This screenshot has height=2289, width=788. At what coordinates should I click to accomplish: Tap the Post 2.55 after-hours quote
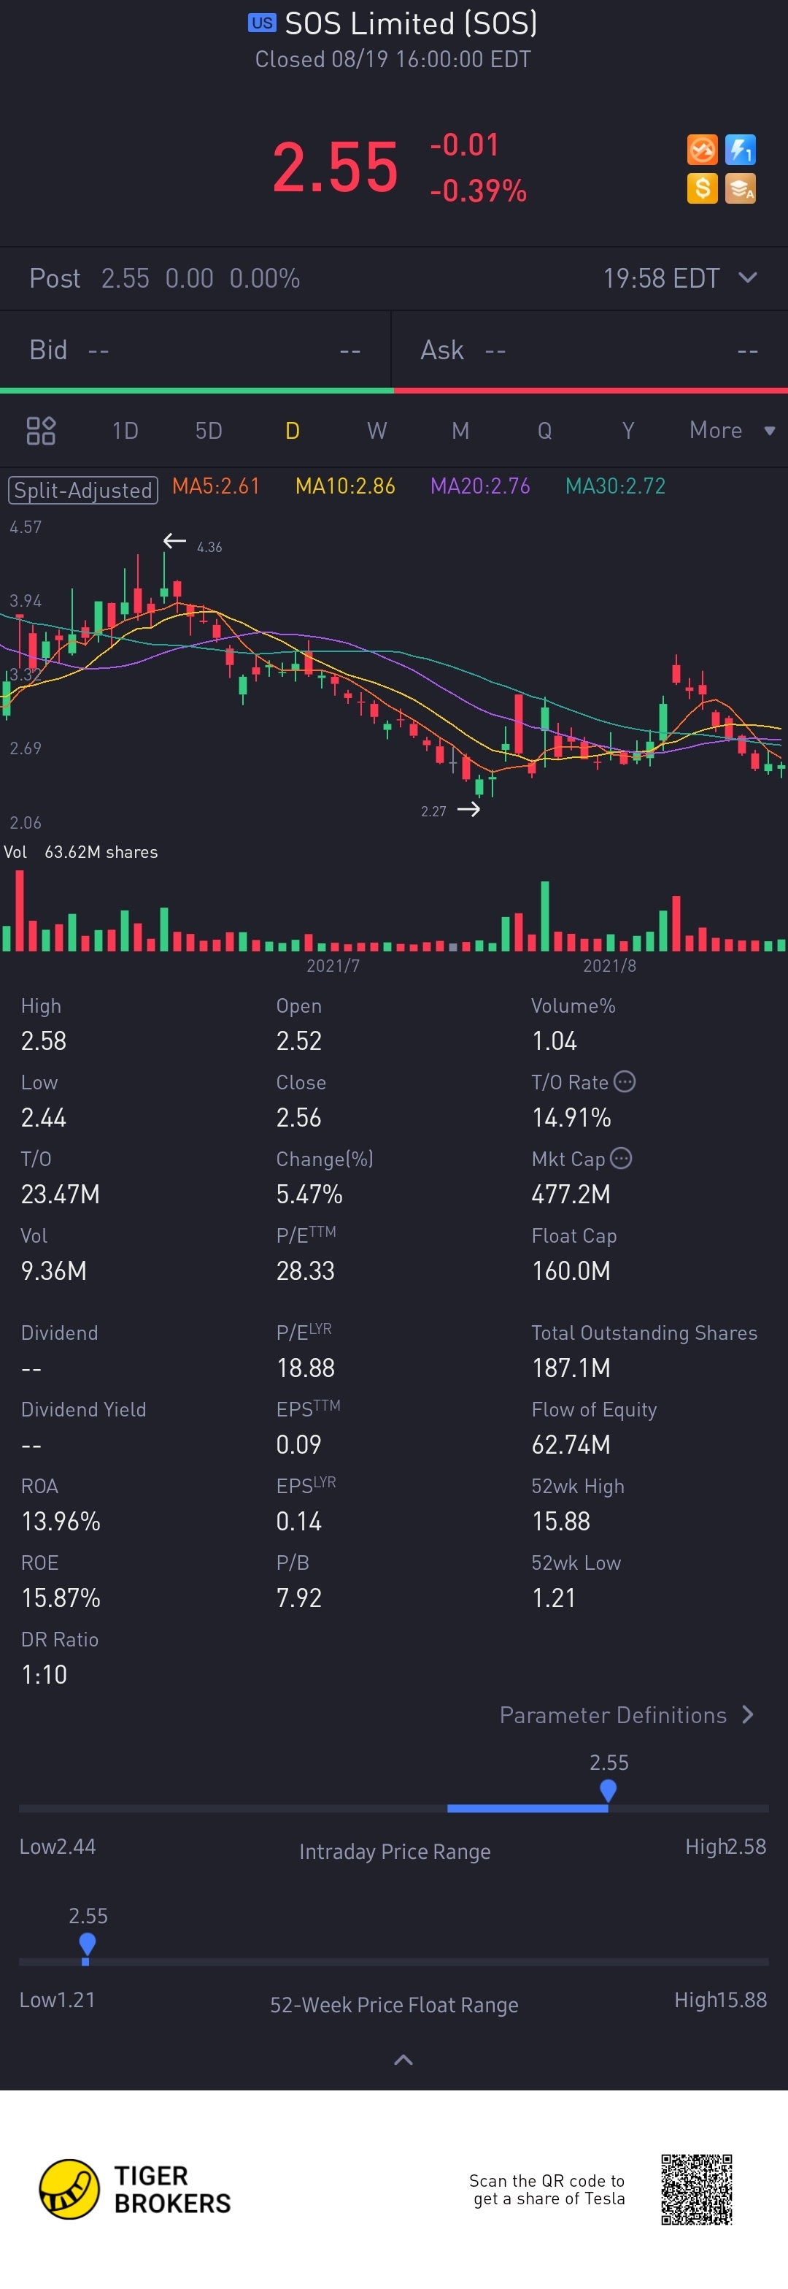tap(164, 278)
